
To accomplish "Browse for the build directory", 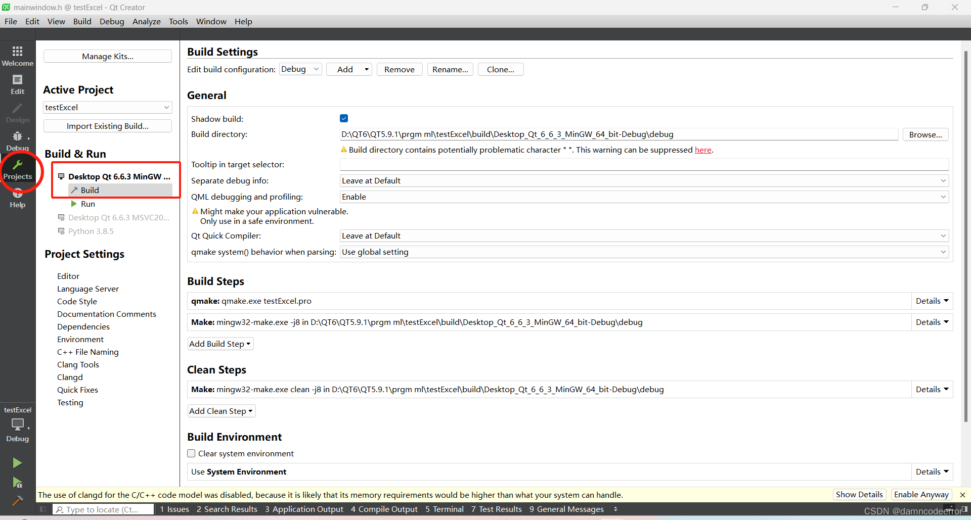I will pyautogui.click(x=925, y=134).
